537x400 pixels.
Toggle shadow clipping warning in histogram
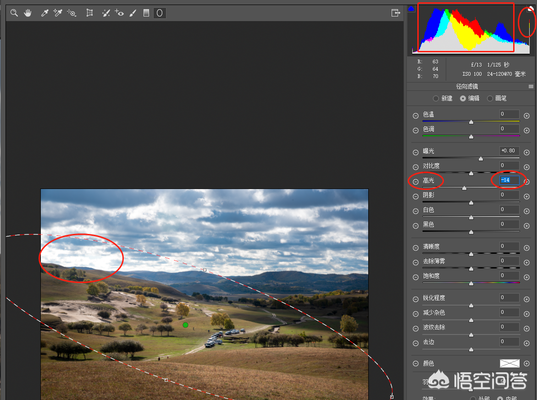coord(411,9)
